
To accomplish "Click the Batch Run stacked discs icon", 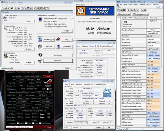I will pyautogui.click(x=40, y=47).
